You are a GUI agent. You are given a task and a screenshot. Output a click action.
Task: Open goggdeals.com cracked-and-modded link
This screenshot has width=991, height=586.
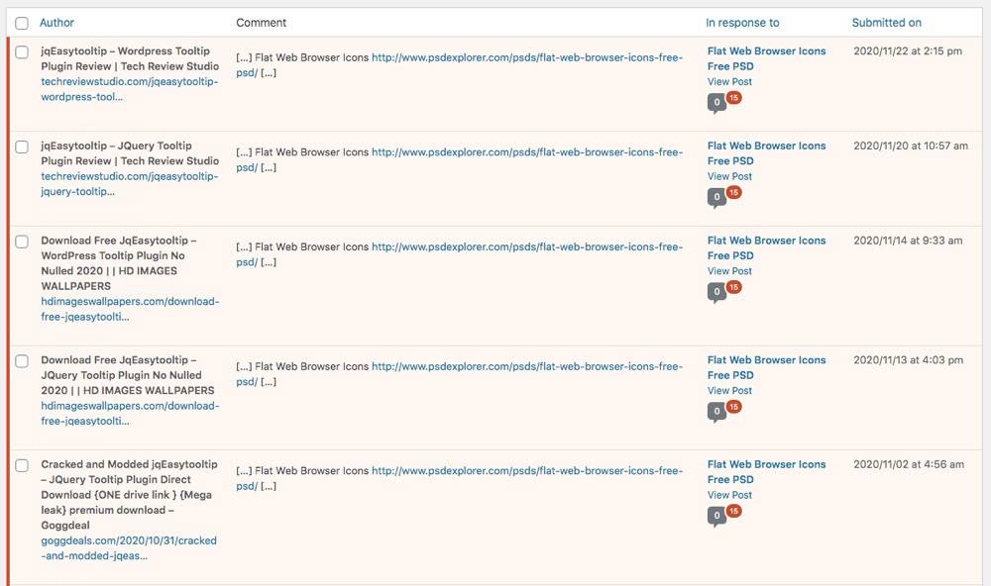129,548
